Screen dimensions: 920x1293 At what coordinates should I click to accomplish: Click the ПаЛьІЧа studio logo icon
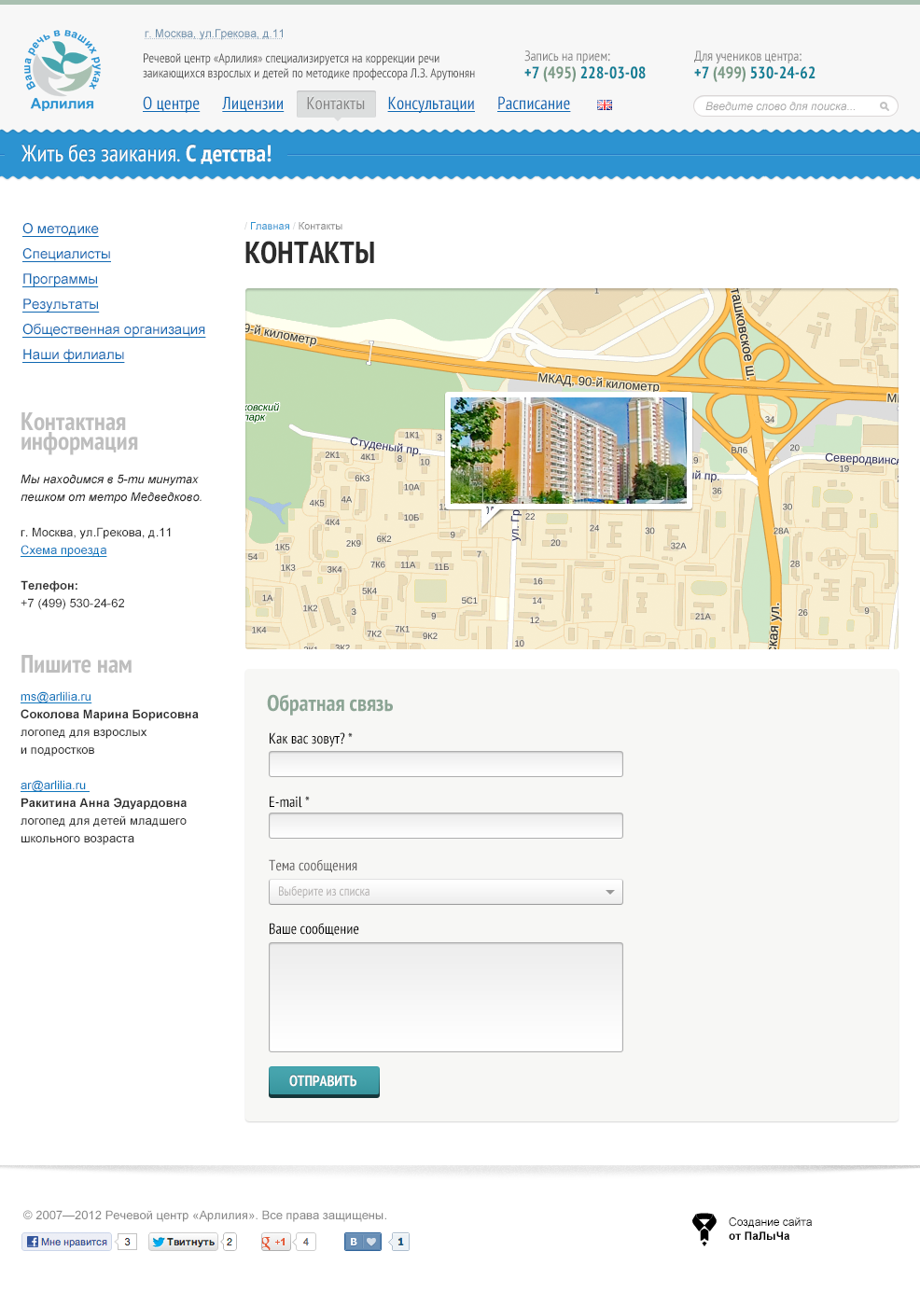click(704, 1229)
